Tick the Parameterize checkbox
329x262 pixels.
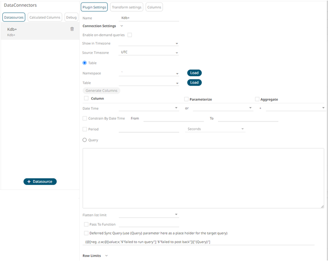tap(186, 99)
